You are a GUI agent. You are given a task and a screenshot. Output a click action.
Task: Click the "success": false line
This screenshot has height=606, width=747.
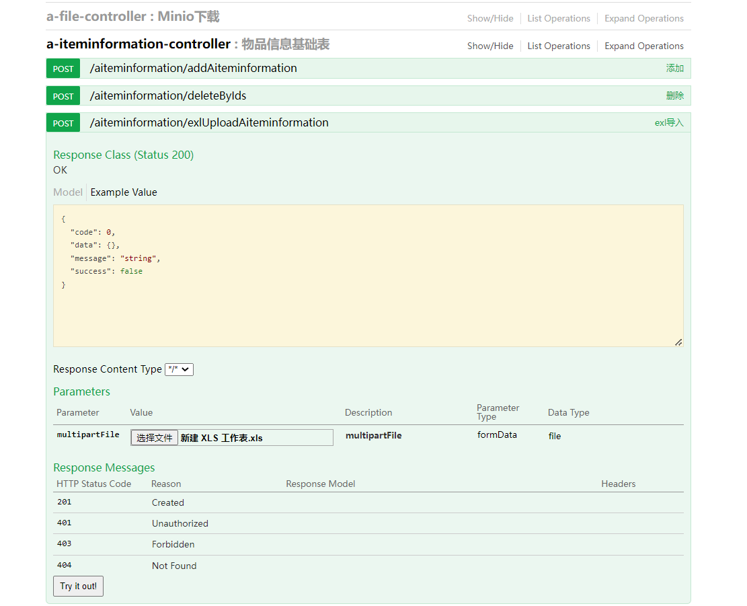click(x=106, y=271)
